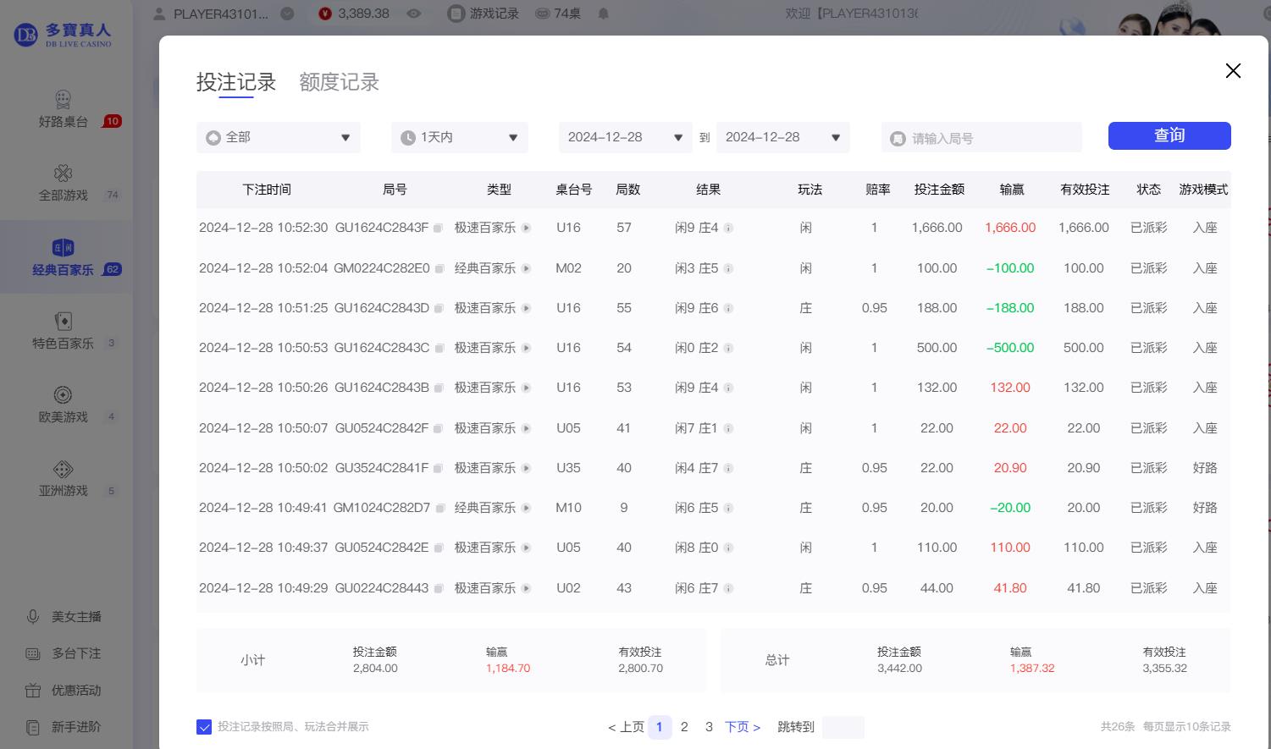Viewport: 1271px width, 749px height.
Task: Open 优惠活动 from the sidebar menu
Action: click(x=64, y=690)
